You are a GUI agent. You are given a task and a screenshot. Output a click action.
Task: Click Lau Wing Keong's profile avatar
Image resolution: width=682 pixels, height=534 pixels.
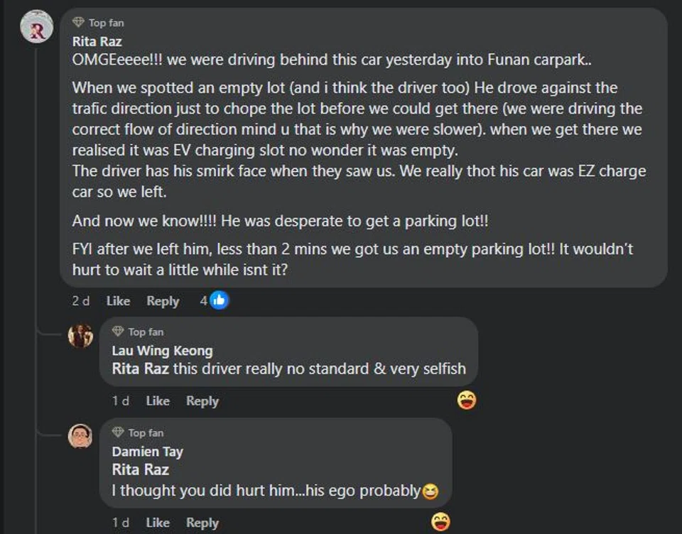tap(80, 335)
